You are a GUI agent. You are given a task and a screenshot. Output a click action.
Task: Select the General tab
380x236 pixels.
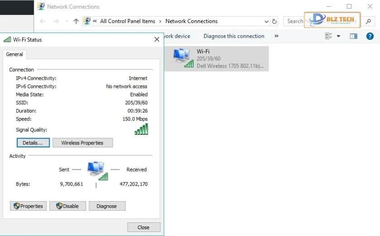click(14, 54)
